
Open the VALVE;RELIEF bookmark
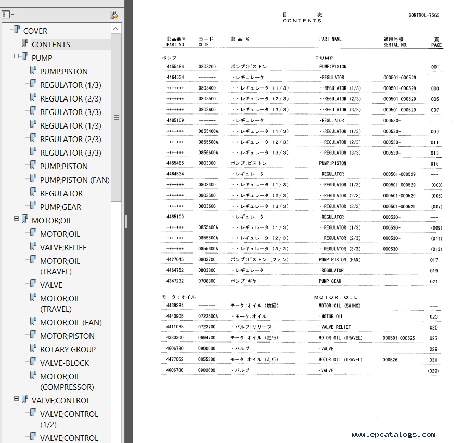63,248
